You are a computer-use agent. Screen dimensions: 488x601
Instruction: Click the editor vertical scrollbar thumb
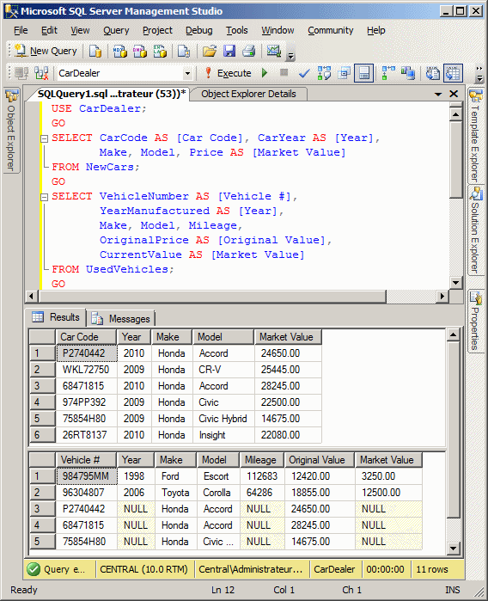click(455, 159)
